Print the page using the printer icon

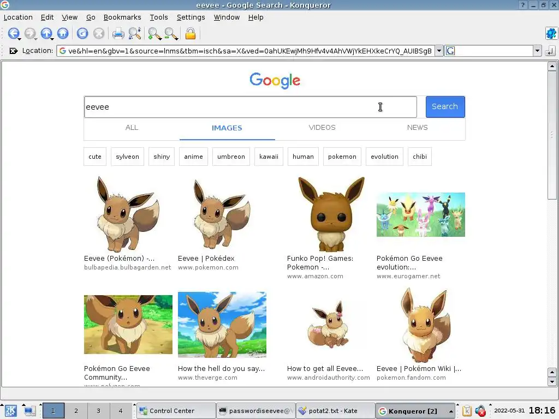[118, 33]
